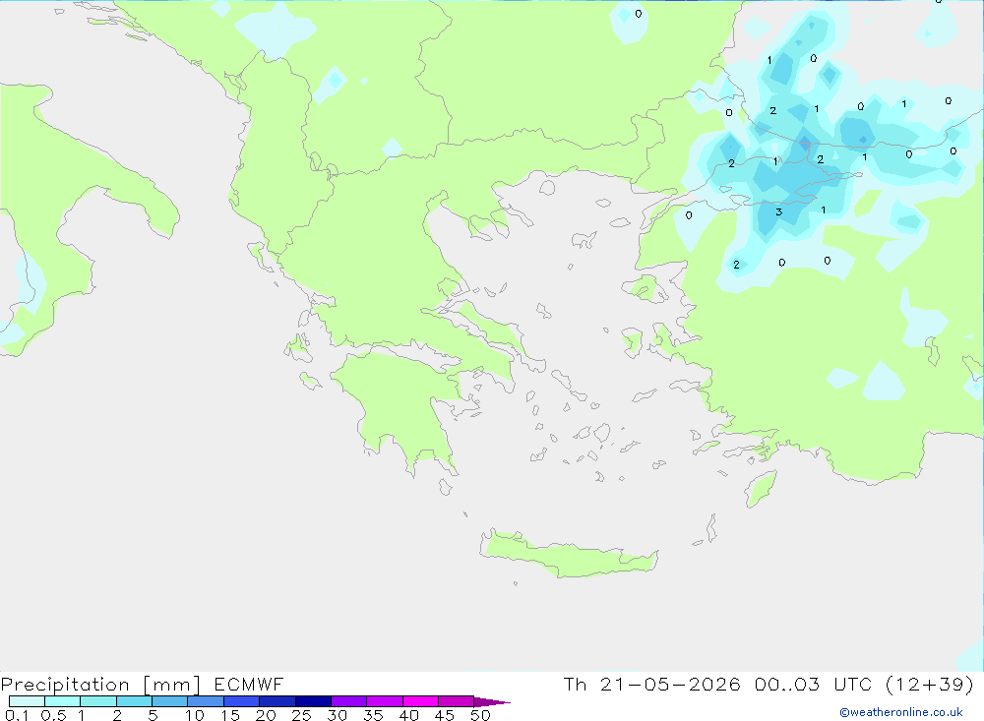
Task: Click the 'Precipitation [mm]' legend title
Action: [x=100, y=685]
